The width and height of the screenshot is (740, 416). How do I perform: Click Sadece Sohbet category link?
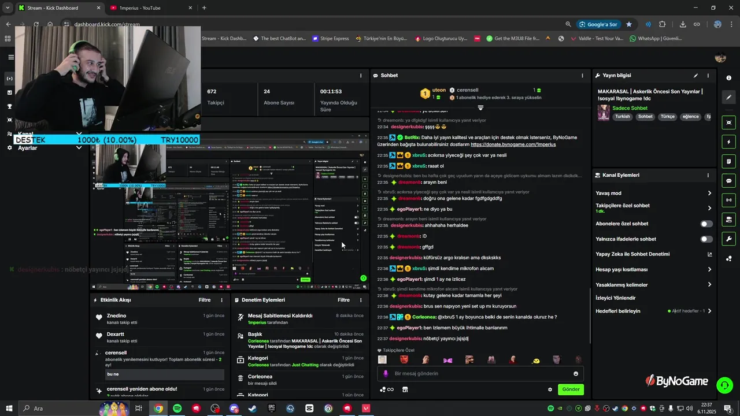pos(630,108)
